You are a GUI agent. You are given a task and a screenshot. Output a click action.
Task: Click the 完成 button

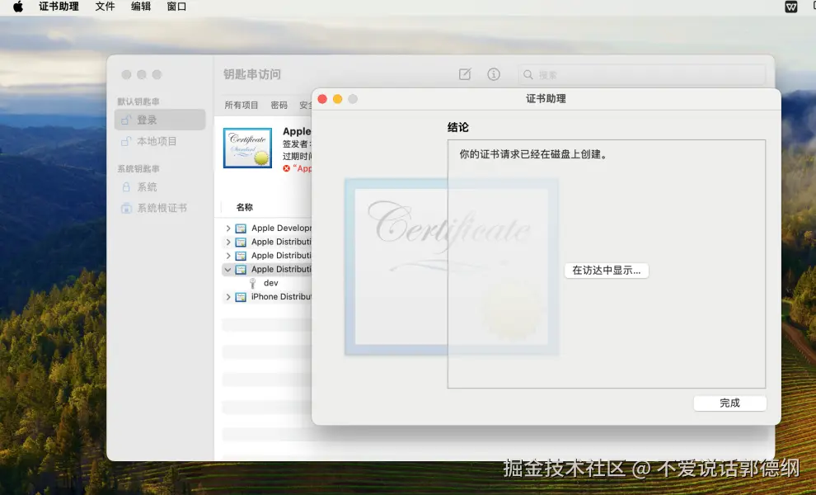729,403
